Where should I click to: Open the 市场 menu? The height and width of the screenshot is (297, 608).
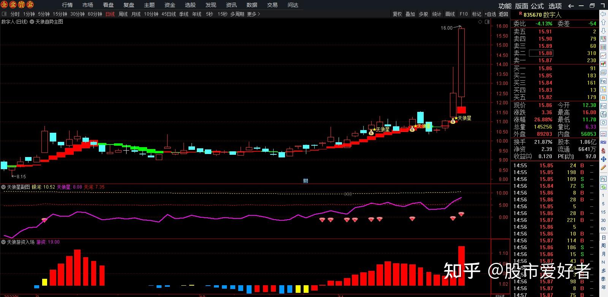88,5
